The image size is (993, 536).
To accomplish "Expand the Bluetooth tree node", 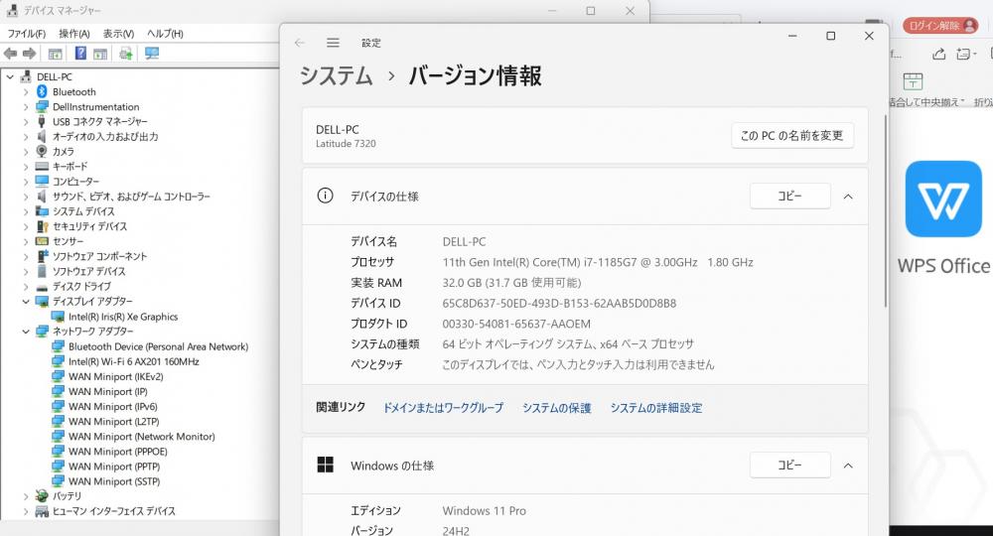I will click(26, 91).
